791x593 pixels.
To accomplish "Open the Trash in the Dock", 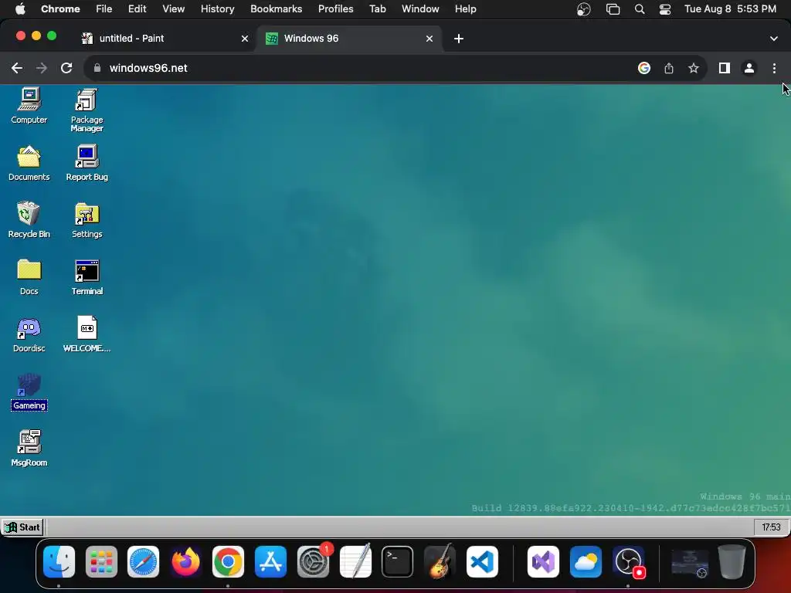I will [x=732, y=561].
